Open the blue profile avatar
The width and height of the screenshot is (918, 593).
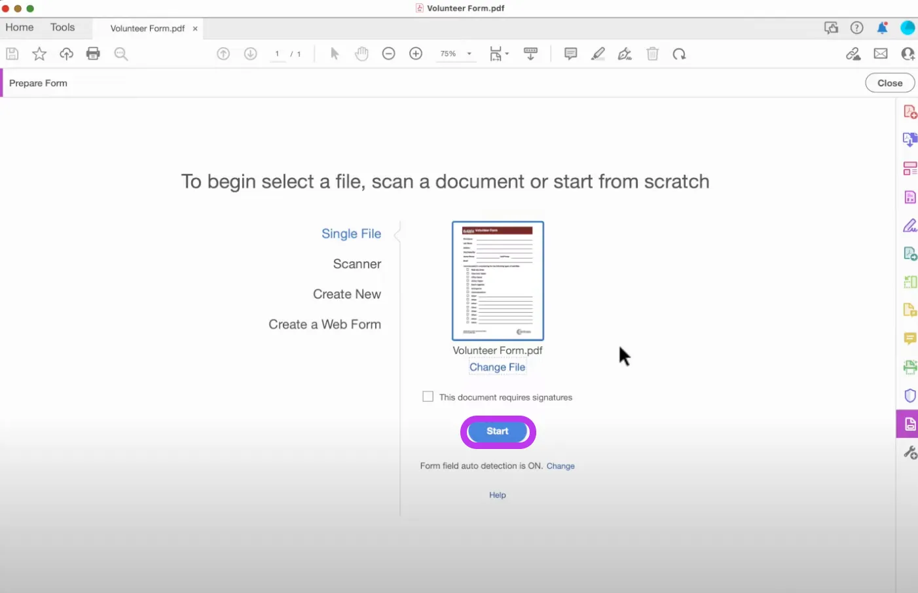click(x=908, y=27)
